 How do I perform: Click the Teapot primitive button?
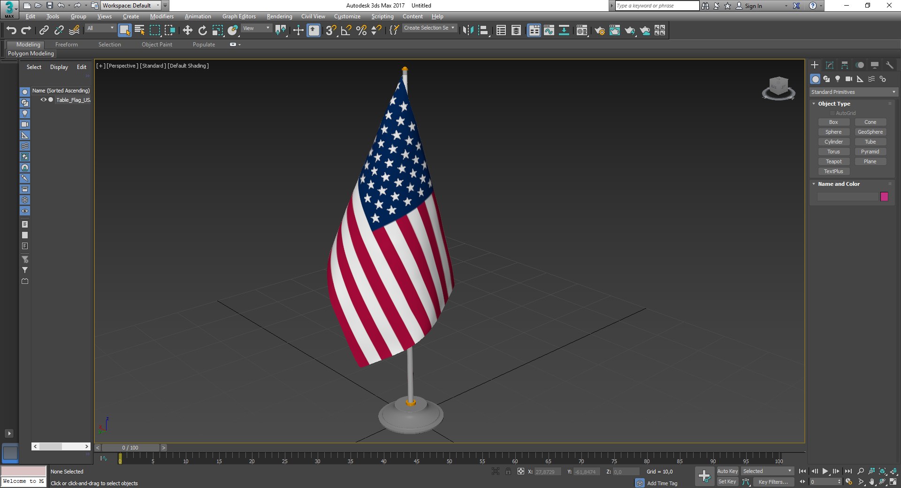[834, 161]
